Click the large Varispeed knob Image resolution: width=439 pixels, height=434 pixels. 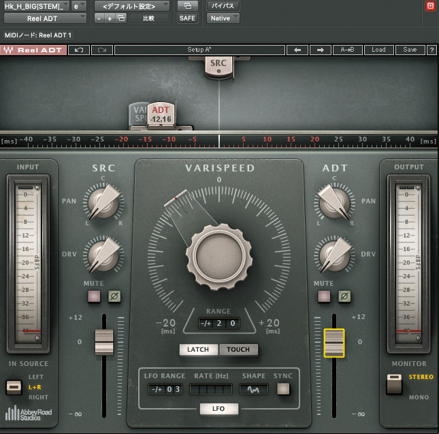point(219,256)
